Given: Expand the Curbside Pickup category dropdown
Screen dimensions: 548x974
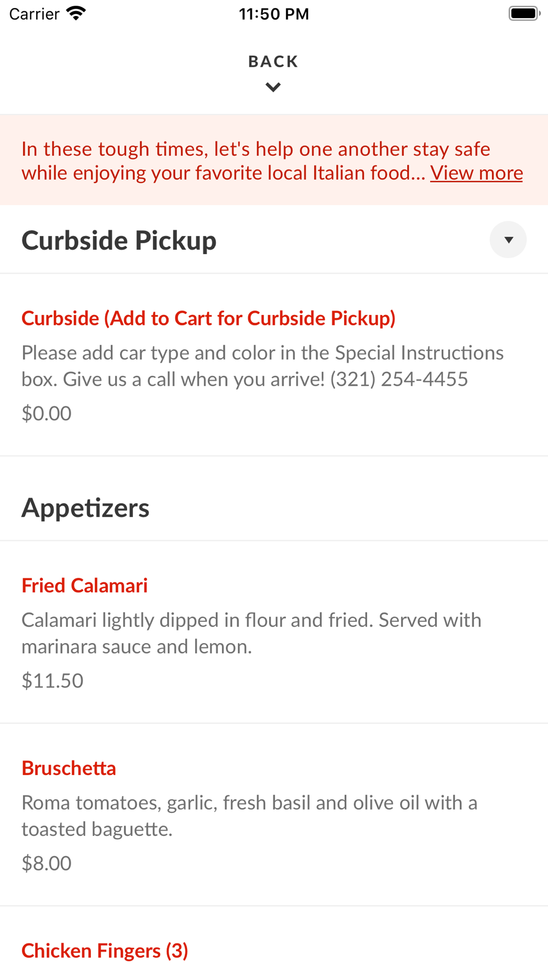Looking at the screenshot, I should click(508, 240).
